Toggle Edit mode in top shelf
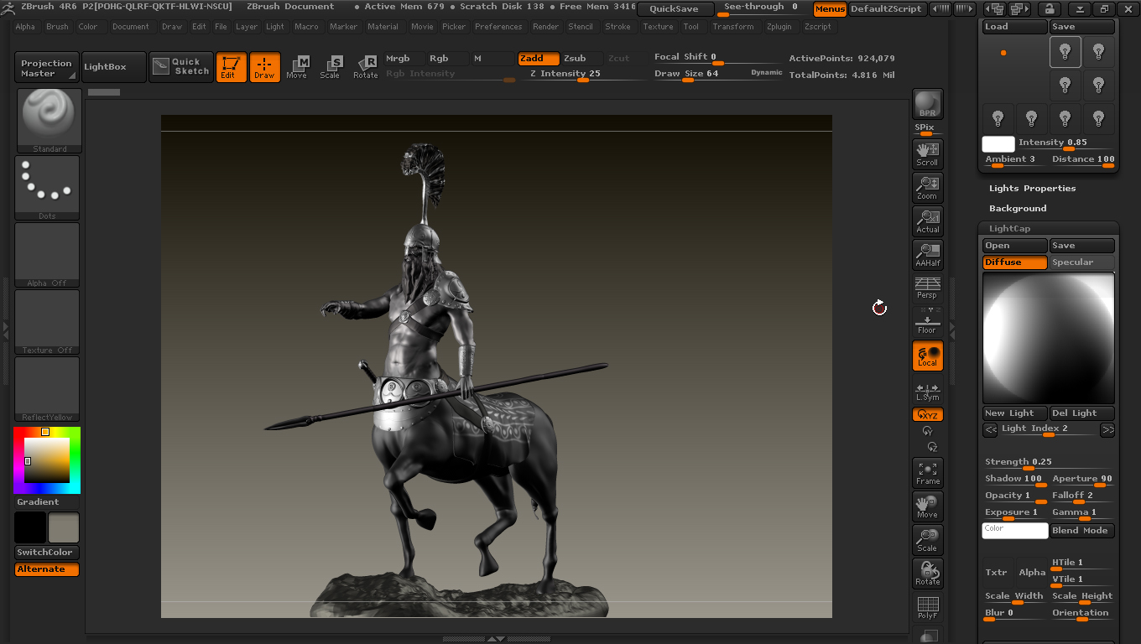This screenshot has width=1141, height=644. [231, 67]
